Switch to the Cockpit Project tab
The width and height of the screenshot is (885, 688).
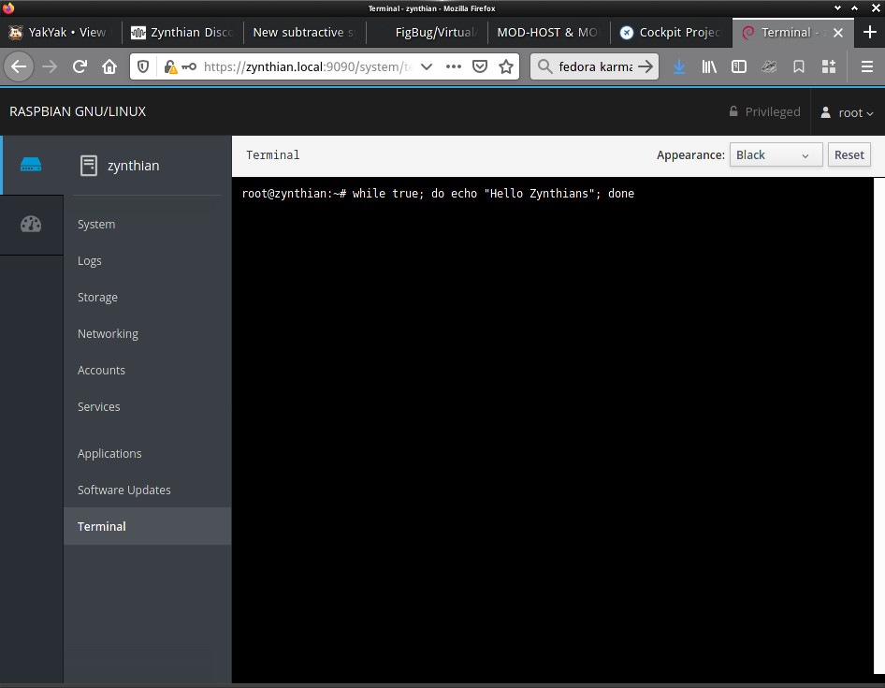pyautogui.click(x=672, y=32)
